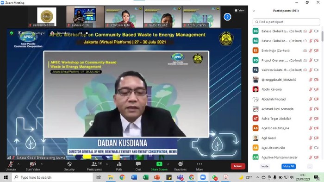Open the Security shield icon
This screenshot has width=324, height=182.
(x=69, y=164)
